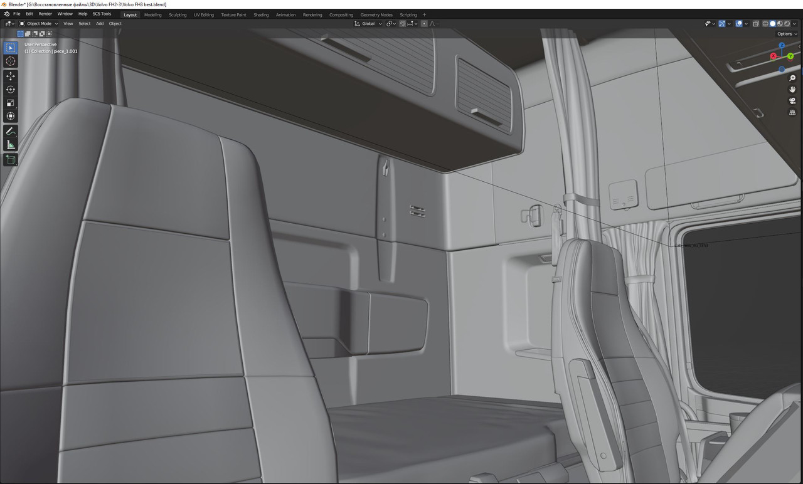The height and width of the screenshot is (484, 803).
Task: Activate the 3D Cursor tool
Action: 11,61
